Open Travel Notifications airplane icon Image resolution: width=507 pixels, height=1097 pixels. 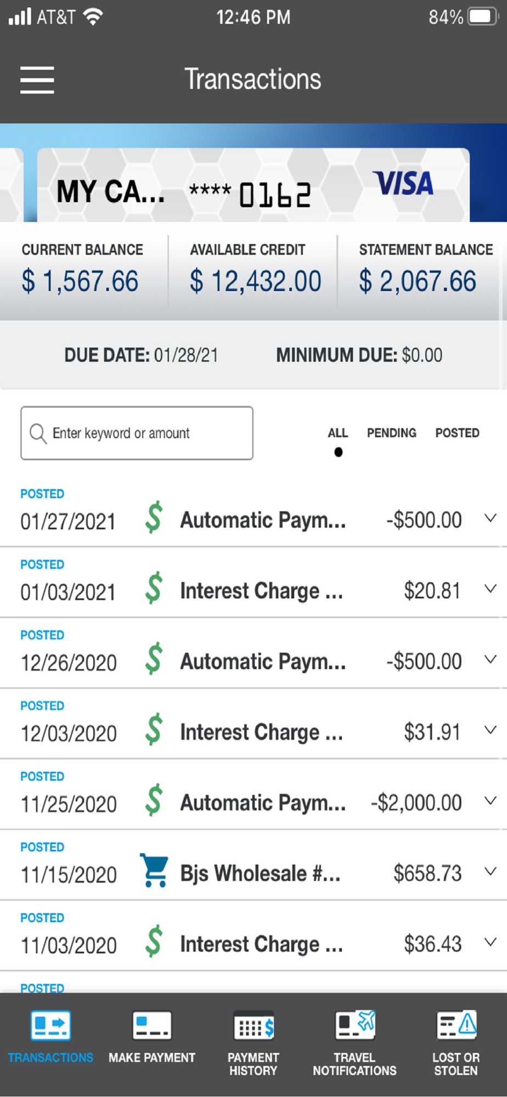355,1025
